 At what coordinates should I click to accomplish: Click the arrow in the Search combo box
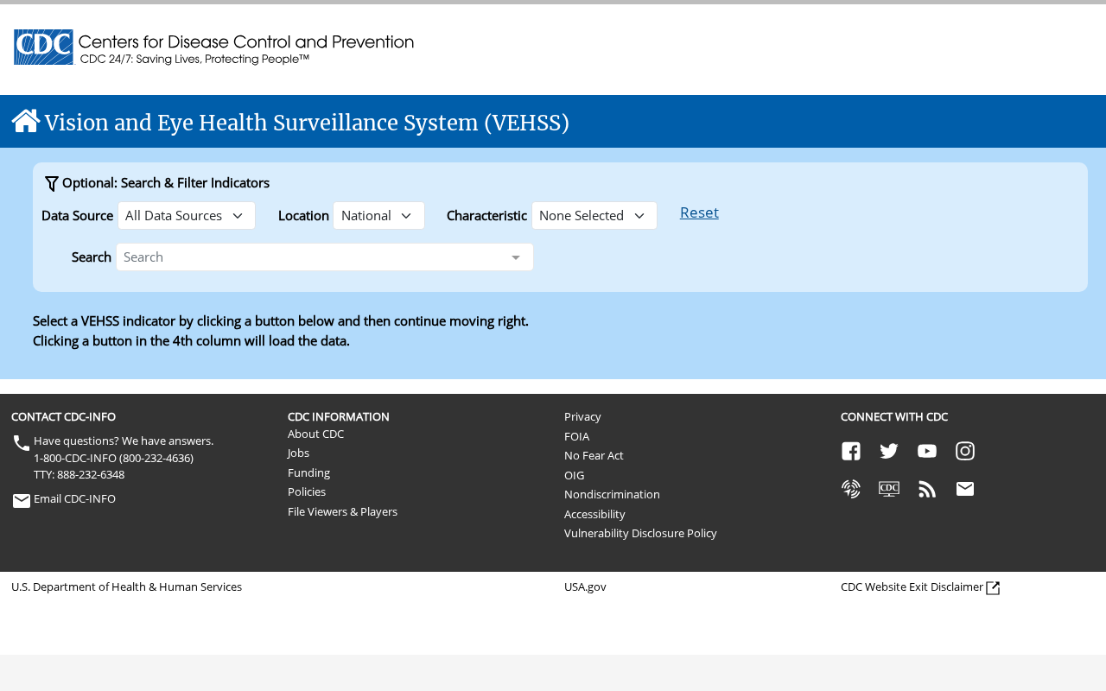(x=516, y=257)
